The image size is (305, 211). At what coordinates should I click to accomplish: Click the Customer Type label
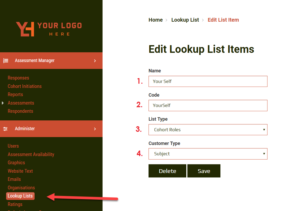pyautogui.click(x=164, y=143)
